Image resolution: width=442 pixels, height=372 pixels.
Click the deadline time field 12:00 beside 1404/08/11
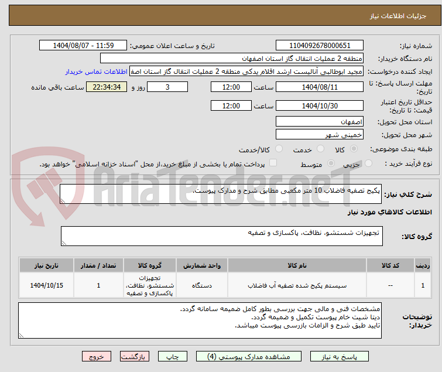(x=231, y=87)
